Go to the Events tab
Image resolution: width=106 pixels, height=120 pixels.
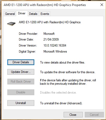(x=45, y=14)
